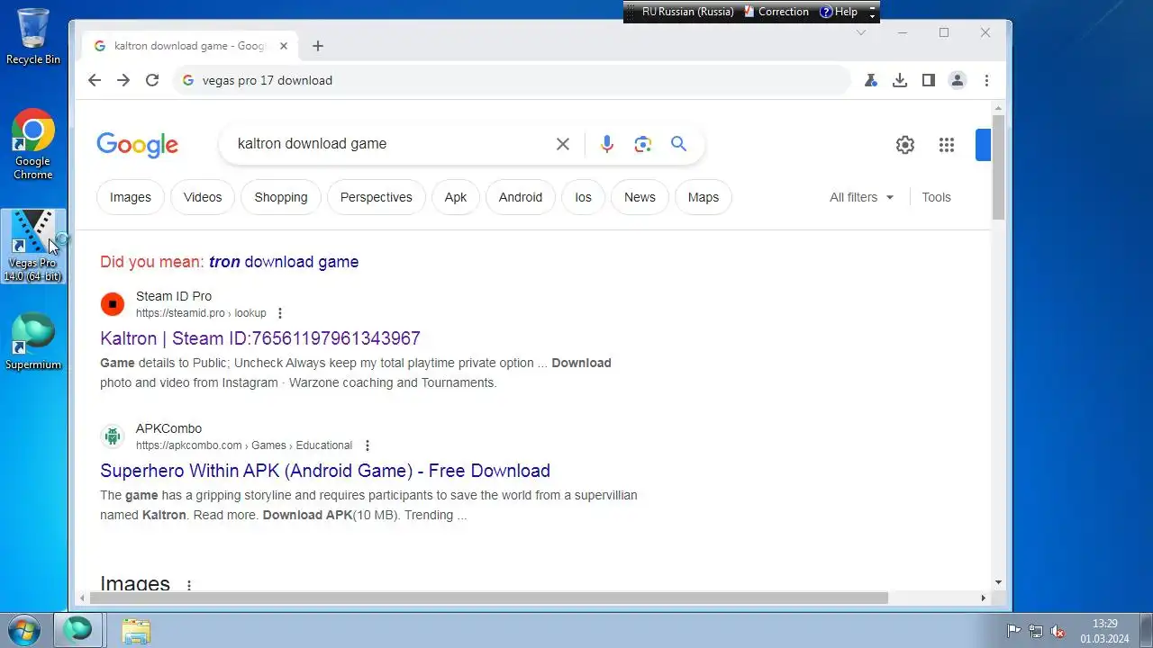Click the vertical scrollbar thumb
This screenshot has height=648, width=1153.
[998, 167]
